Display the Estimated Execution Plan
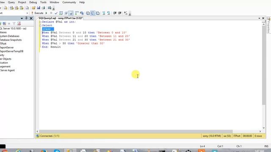The width and height of the screenshot is (271, 152). 61,13
